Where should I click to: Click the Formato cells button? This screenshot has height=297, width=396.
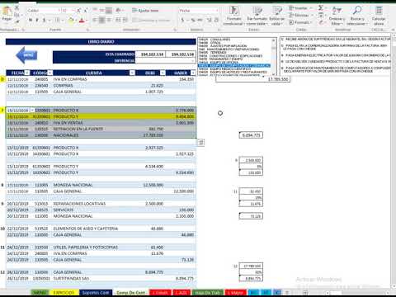[x=299, y=22]
